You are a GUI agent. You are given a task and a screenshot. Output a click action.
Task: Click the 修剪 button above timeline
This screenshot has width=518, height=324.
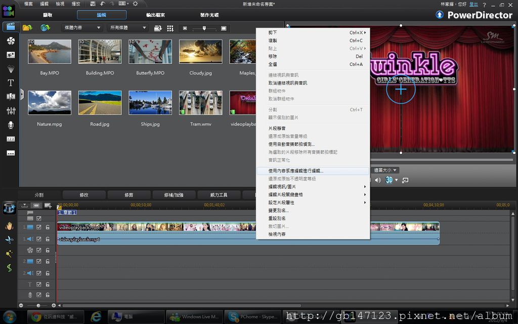click(129, 195)
